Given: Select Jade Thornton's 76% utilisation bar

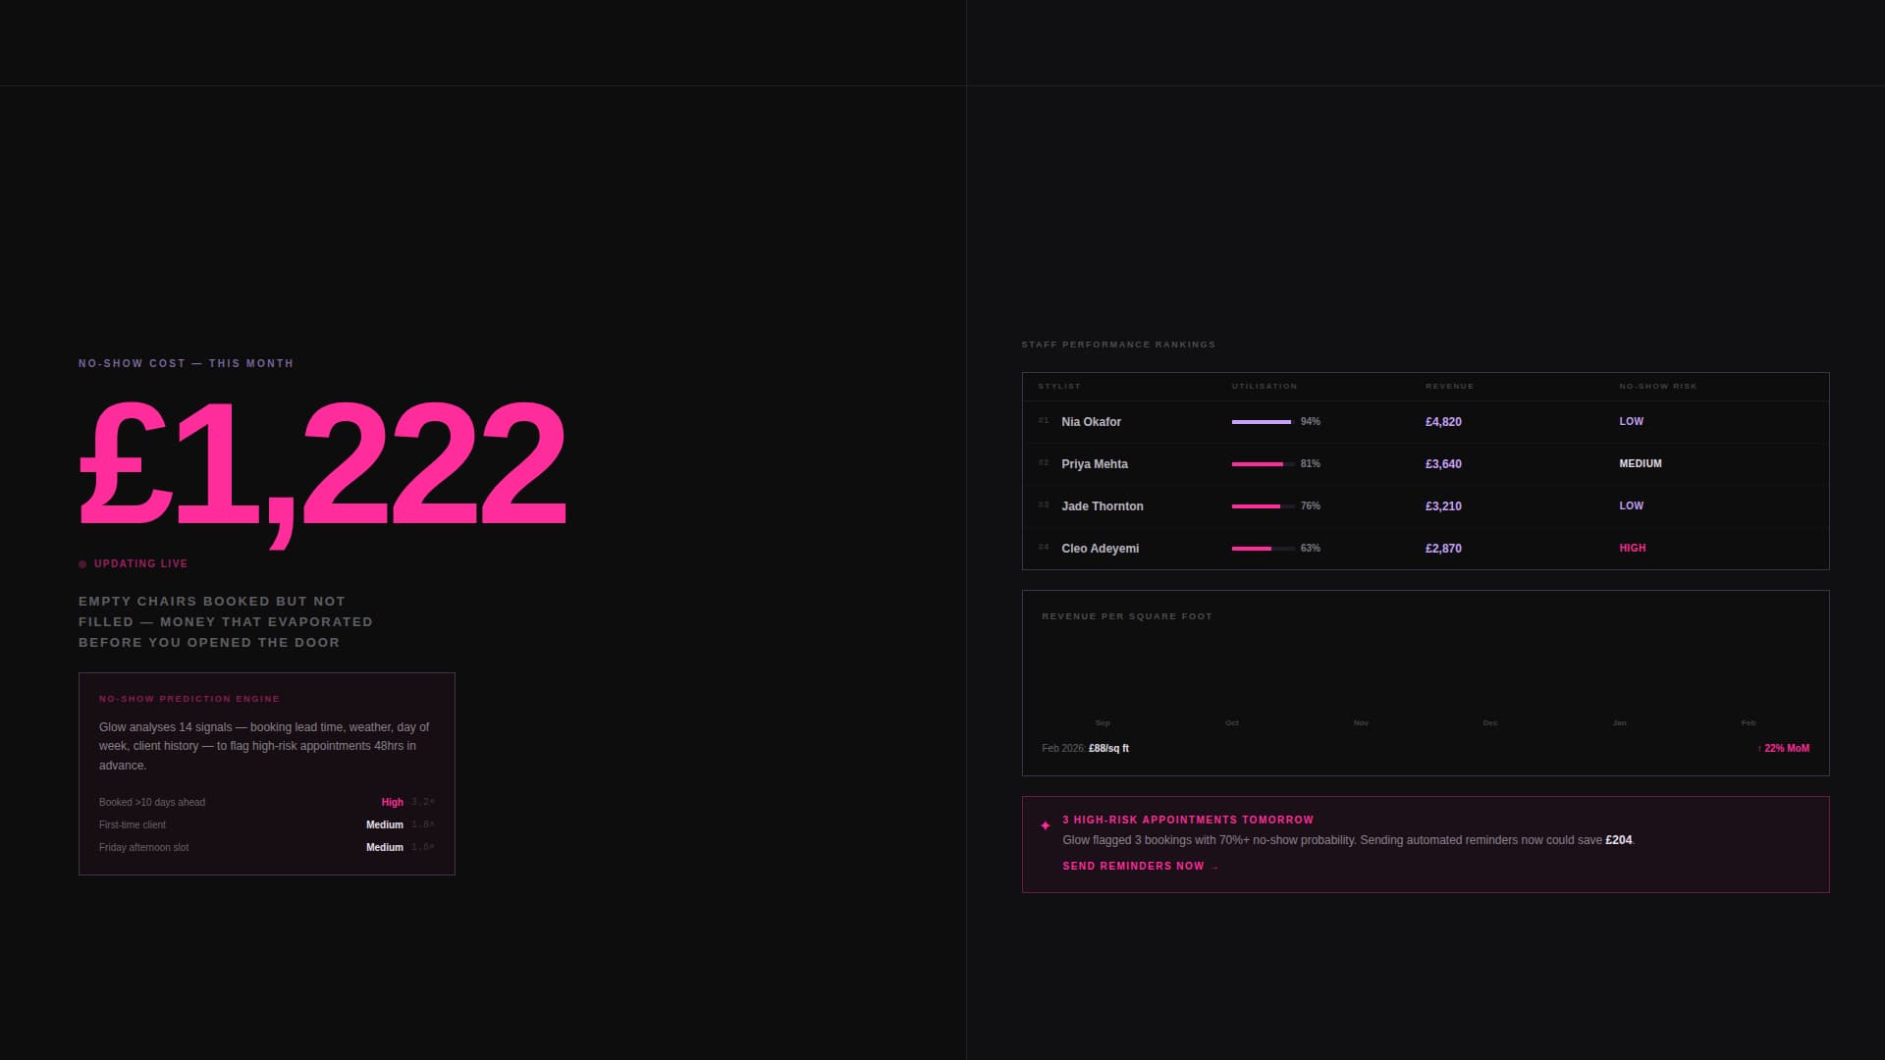Looking at the screenshot, I should [1263, 506].
